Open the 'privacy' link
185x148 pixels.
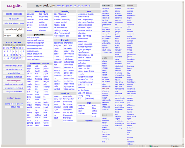pyautogui.click(x=20, y=104)
